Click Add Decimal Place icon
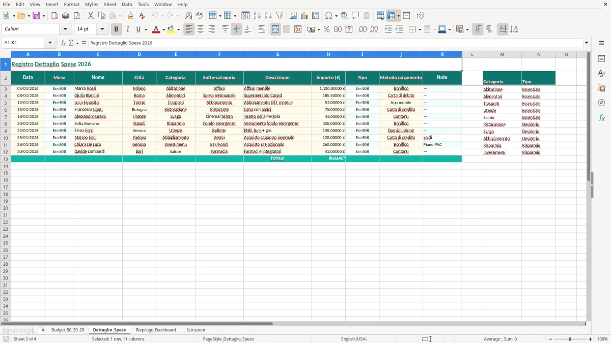 click(x=363, y=29)
